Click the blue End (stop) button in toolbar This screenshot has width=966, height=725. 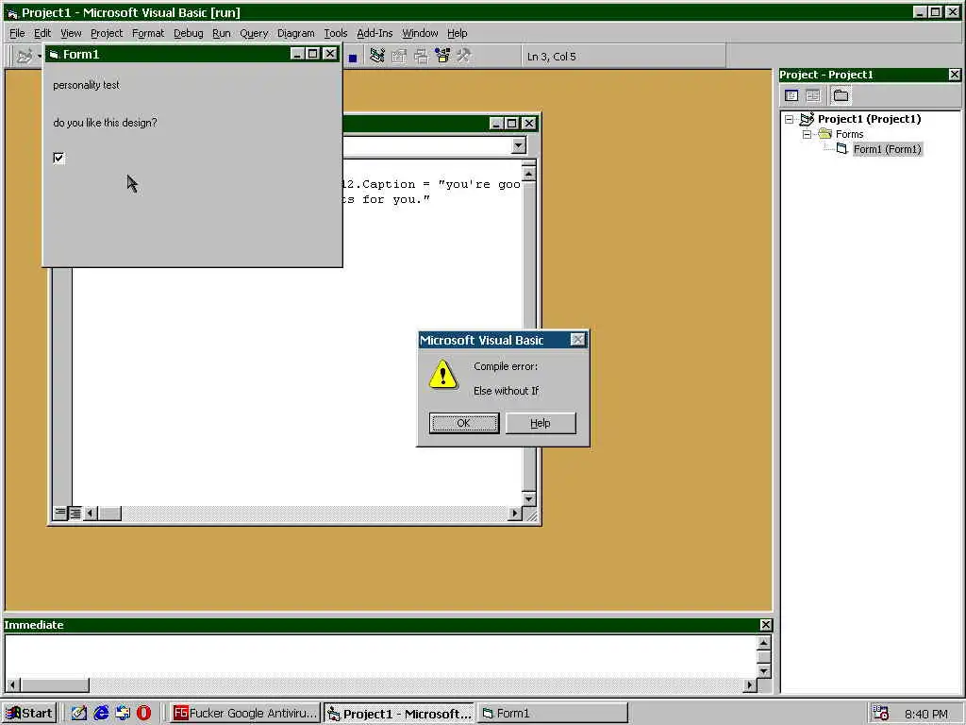coord(353,58)
